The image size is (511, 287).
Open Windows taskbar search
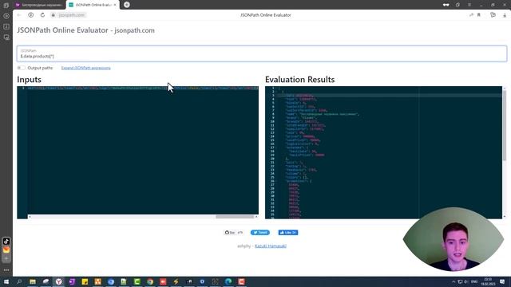pyautogui.click(x=19, y=281)
